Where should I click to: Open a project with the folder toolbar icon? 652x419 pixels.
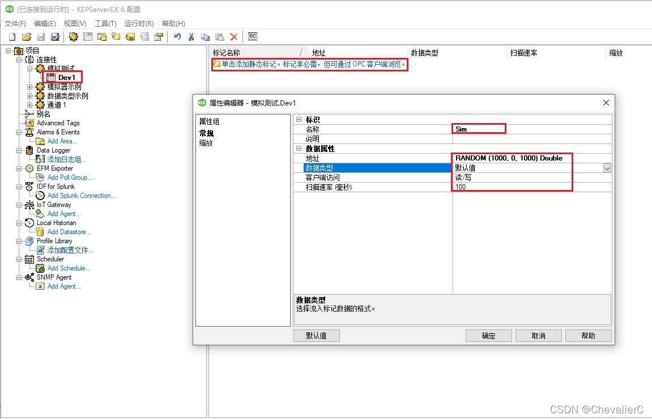pos(27,37)
